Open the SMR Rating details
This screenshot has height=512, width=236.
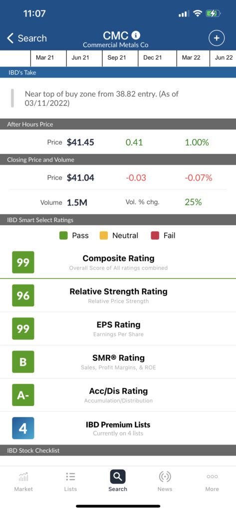tap(118, 362)
